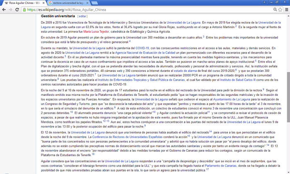Click footnote 6 after 'curso 2019-2020'

click(x=236, y=70)
